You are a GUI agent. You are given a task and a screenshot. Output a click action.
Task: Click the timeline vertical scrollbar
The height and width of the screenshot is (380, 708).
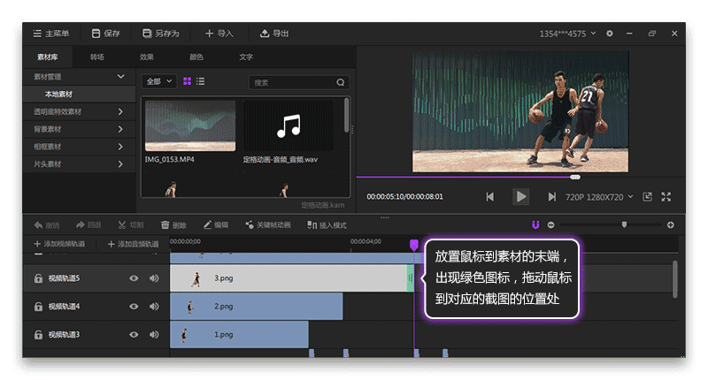675,279
